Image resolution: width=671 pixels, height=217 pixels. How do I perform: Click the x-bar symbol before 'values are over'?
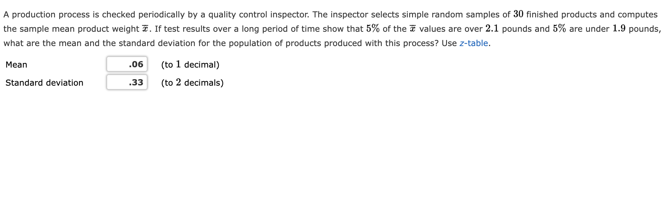click(x=413, y=29)
